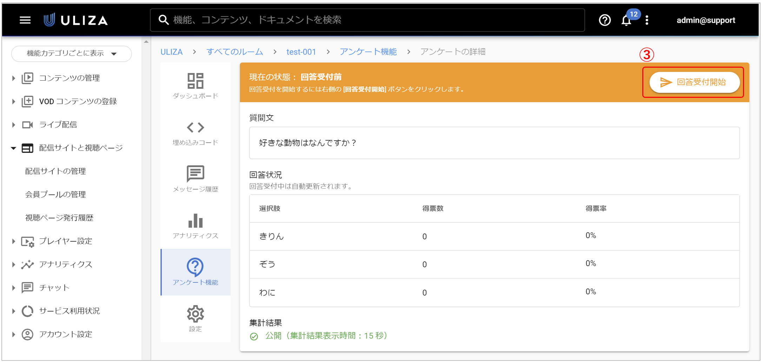Open notifications bell with 12 badge
This screenshot has height=364, width=763.
[x=626, y=20]
